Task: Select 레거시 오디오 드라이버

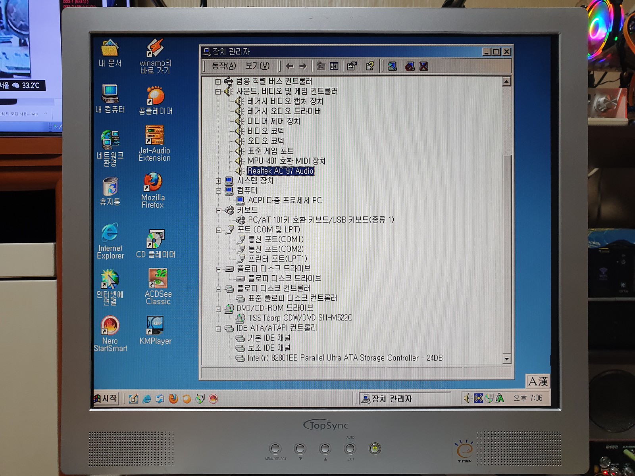Action: 284,111
